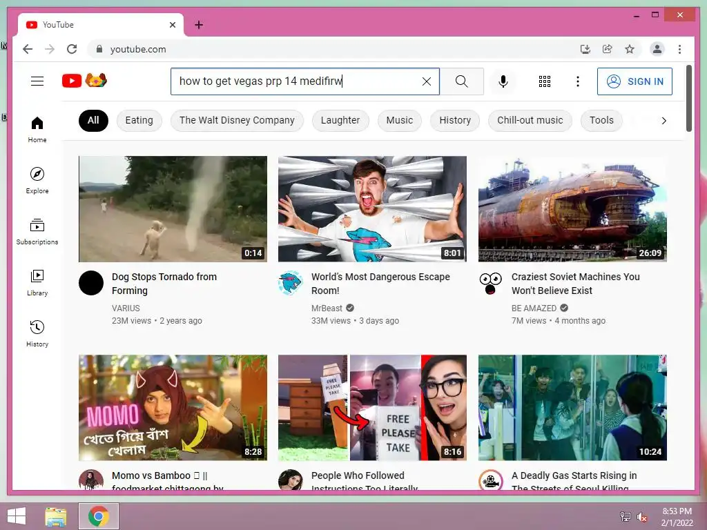Reload the YouTube page
This screenshot has width=707, height=530.
[x=72, y=49]
